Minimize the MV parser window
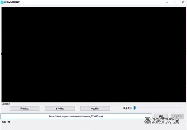 pyautogui.click(x=167, y=2)
